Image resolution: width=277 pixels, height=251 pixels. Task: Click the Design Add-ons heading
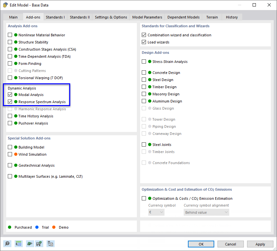click(155, 53)
